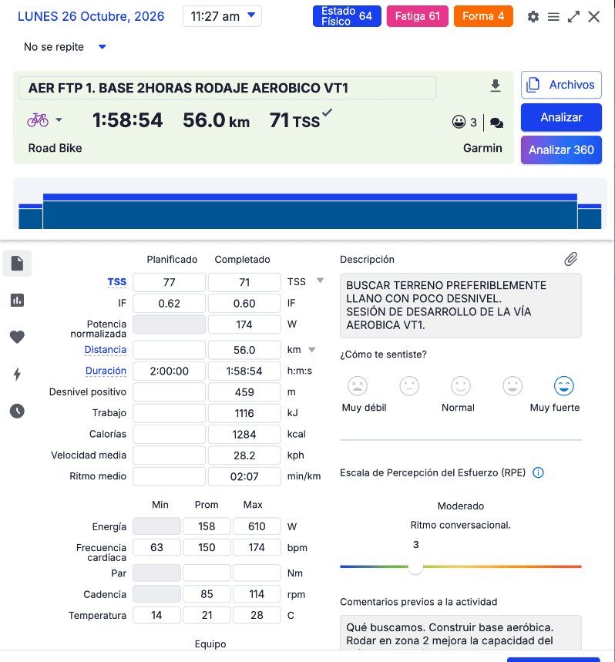Click the completed TSS field 71
The image size is (615, 662).
[244, 282]
